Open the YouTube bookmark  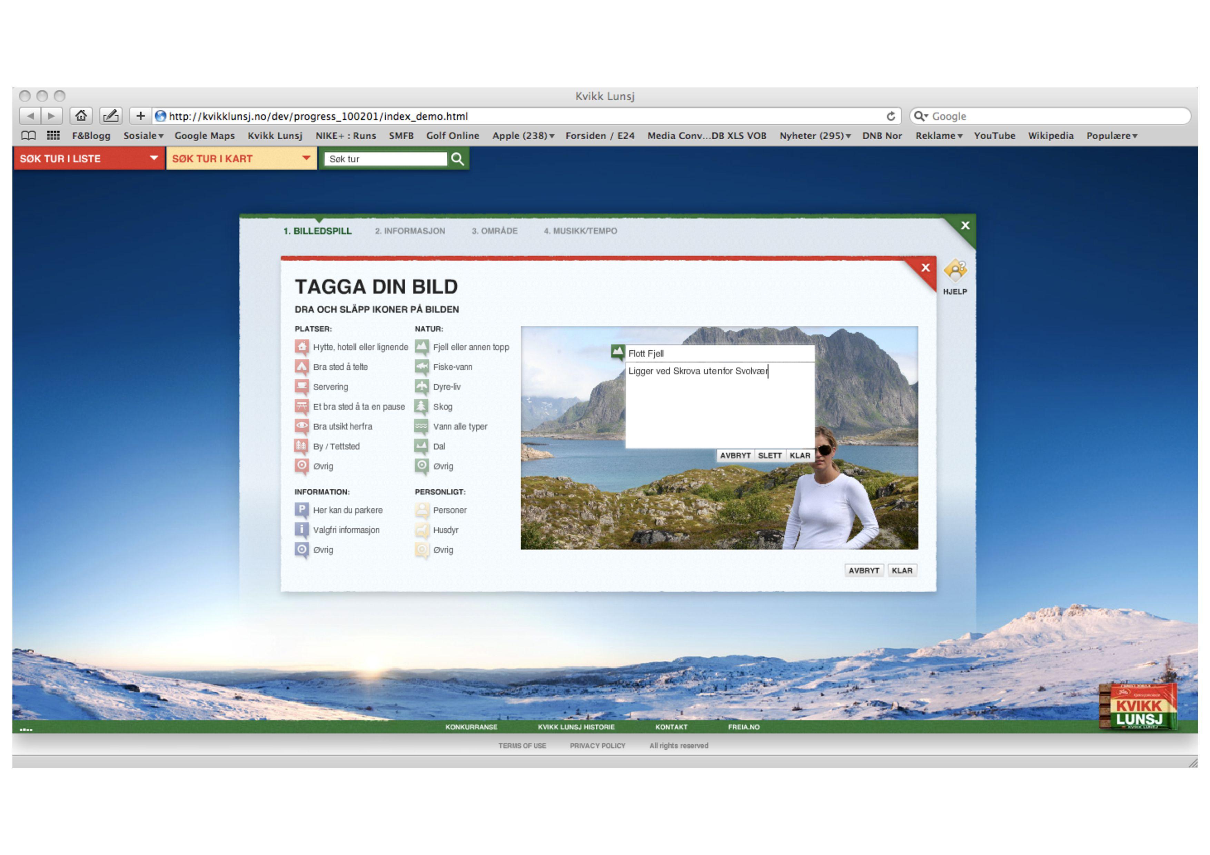pos(994,136)
